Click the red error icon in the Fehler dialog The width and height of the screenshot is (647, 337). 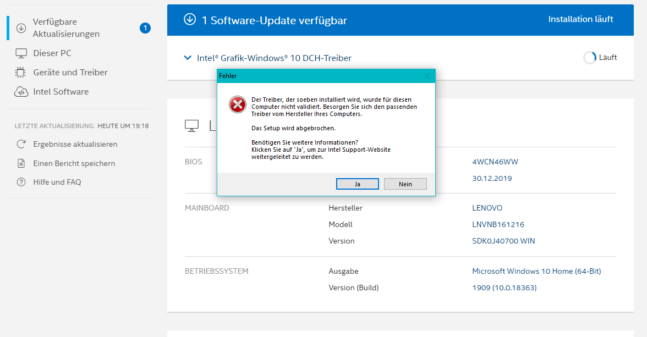tap(238, 104)
